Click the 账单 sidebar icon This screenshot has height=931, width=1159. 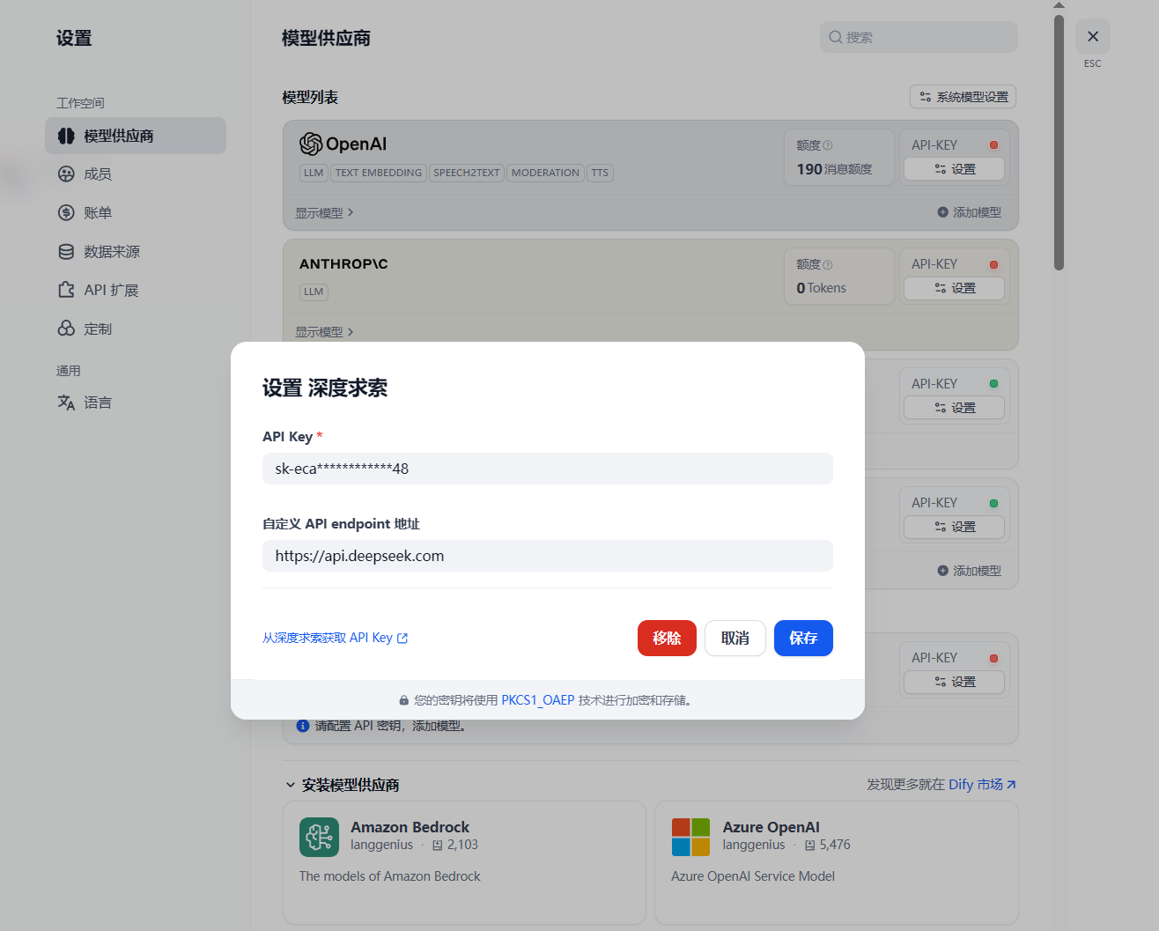(66, 212)
